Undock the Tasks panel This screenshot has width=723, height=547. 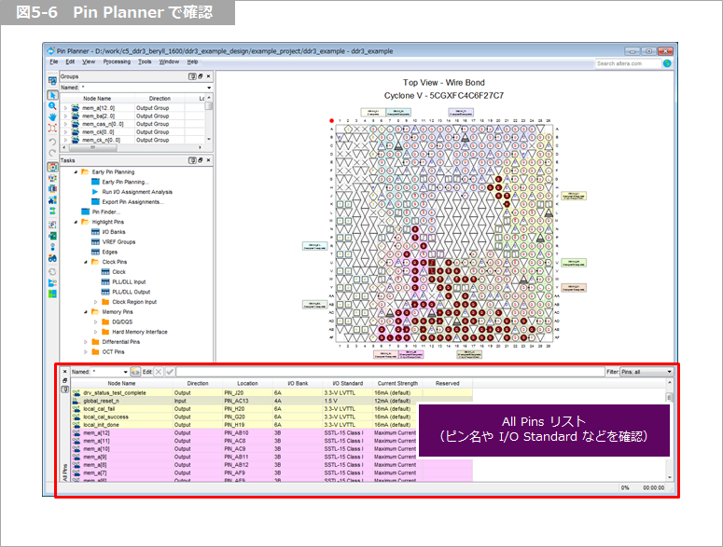(200, 160)
